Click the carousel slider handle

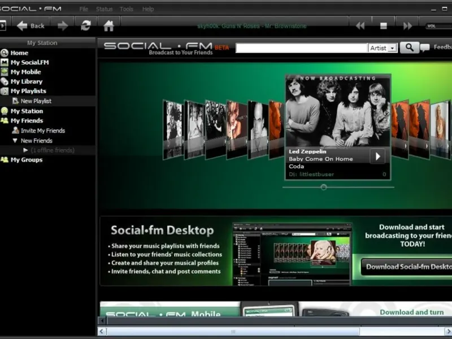(324, 187)
